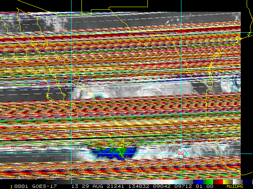Click the resolution value 01.00
Image resolution: width=253 pixels, height=189 pixels.
click(204, 186)
